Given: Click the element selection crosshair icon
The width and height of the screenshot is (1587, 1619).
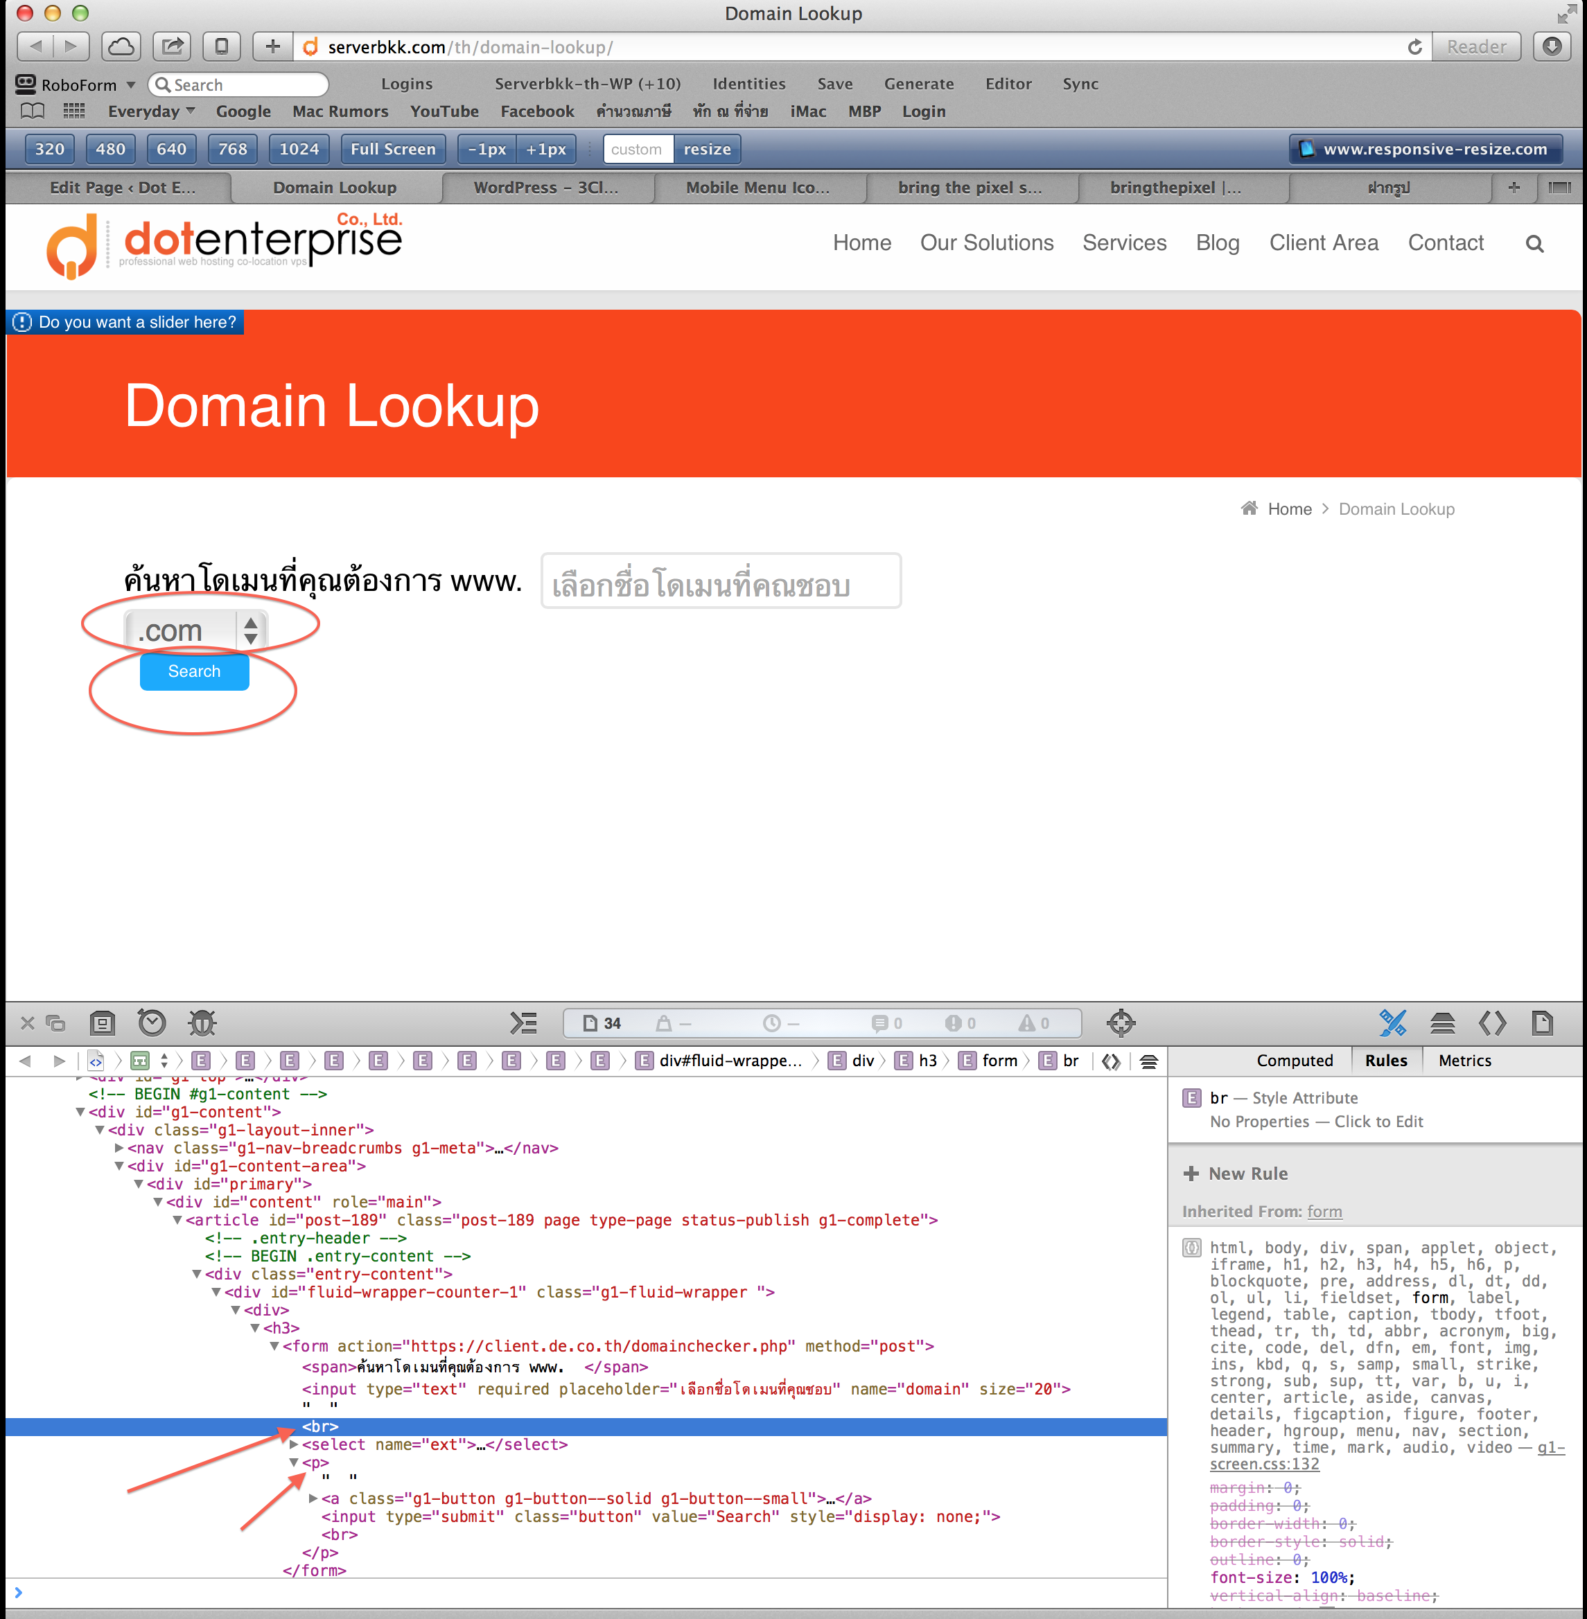Looking at the screenshot, I should [1120, 1023].
